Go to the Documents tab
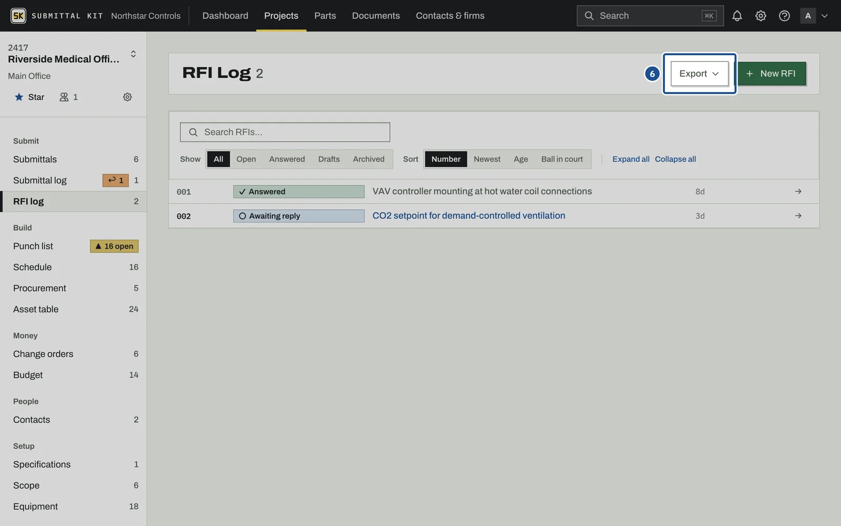 tap(376, 16)
